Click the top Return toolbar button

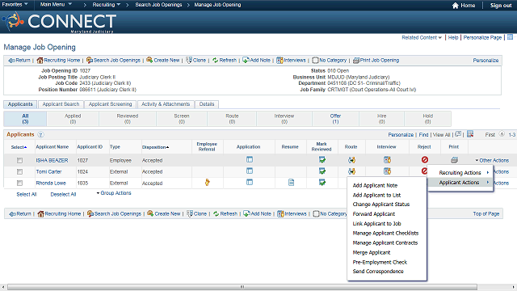[19, 61]
